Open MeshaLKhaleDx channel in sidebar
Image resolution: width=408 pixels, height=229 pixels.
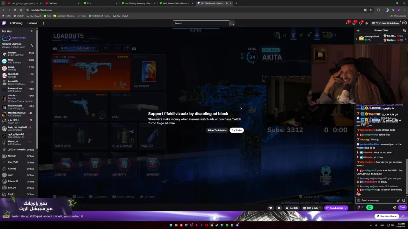tap(18, 114)
